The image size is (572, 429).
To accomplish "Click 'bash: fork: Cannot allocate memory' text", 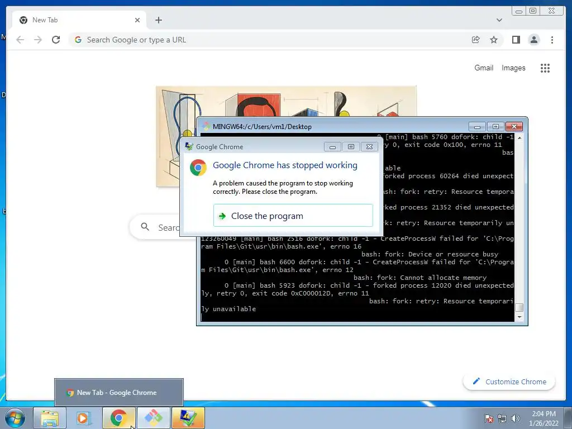I will 420,278.
